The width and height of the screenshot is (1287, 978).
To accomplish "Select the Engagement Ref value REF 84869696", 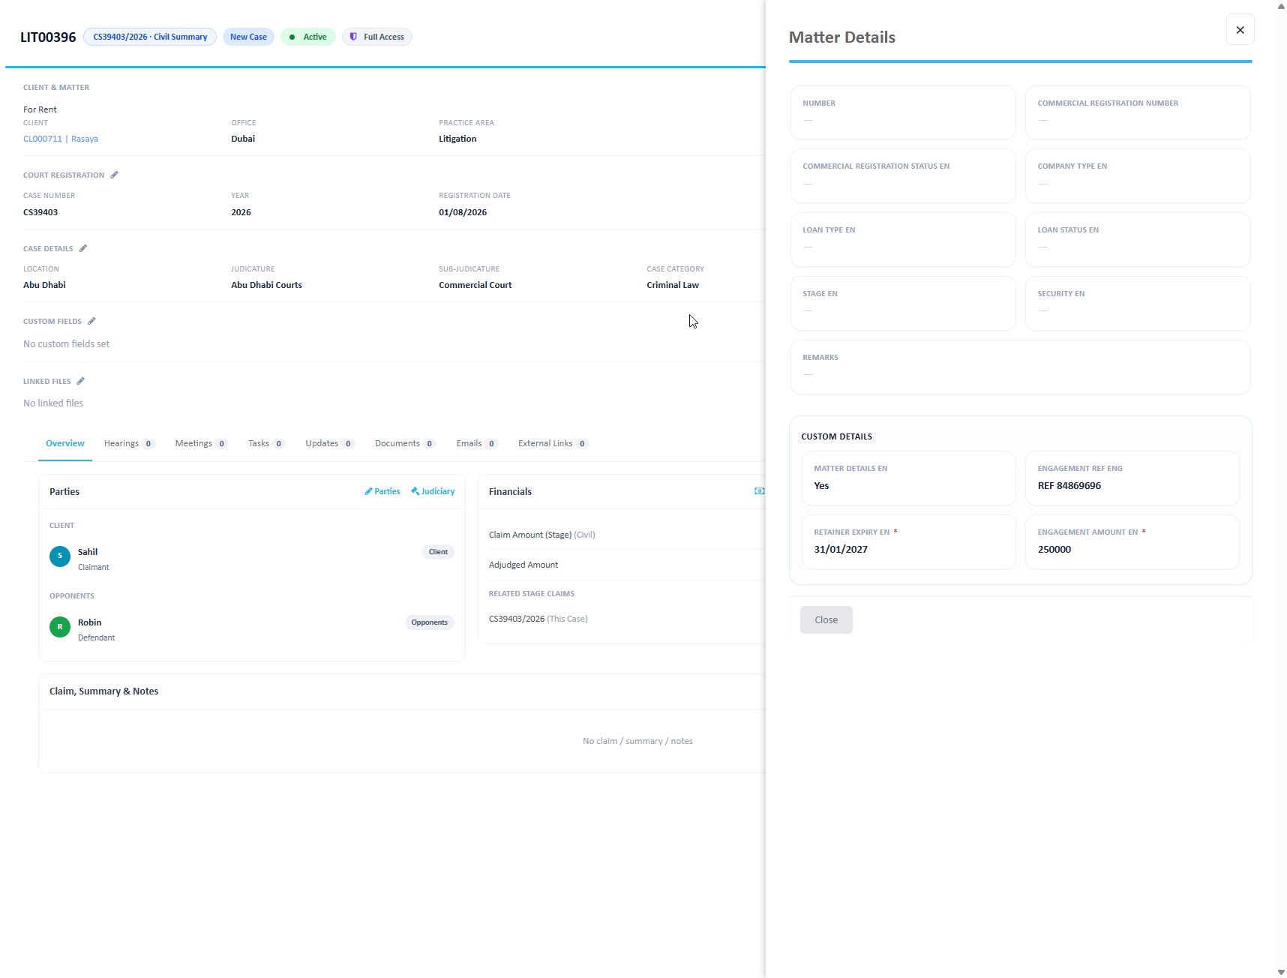I will 1069,485.
